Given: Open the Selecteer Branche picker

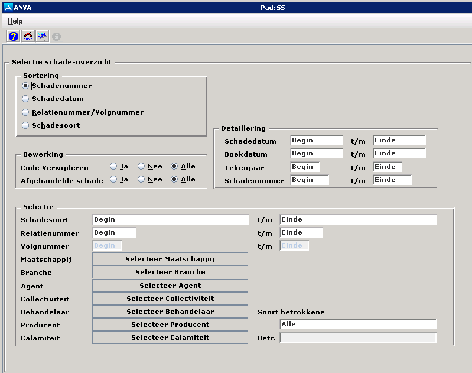Looking at the screenshot, I should (x=170, y=272).
